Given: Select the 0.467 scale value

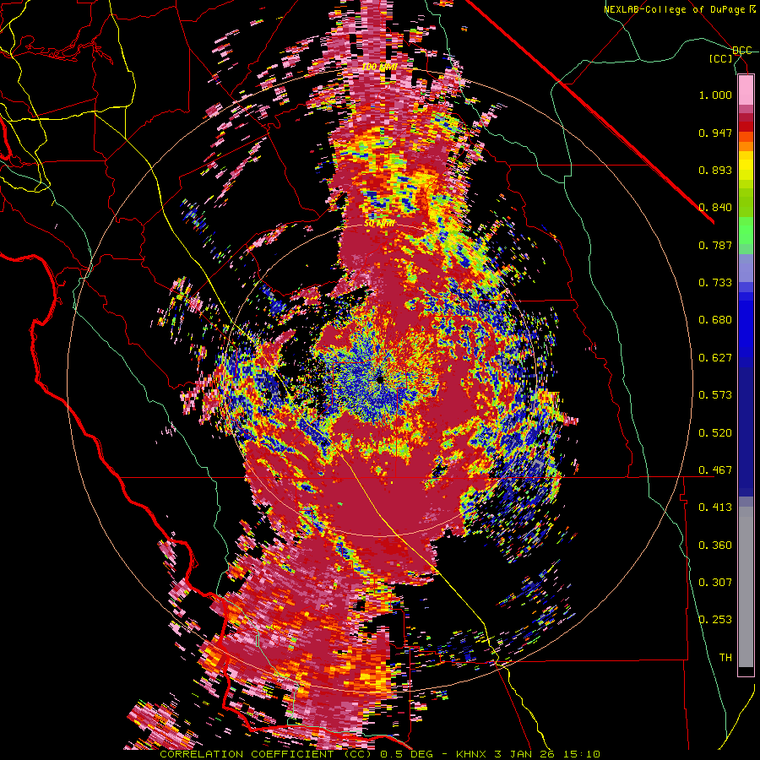Looking at the screenshot, I should [x=715, y=470].
